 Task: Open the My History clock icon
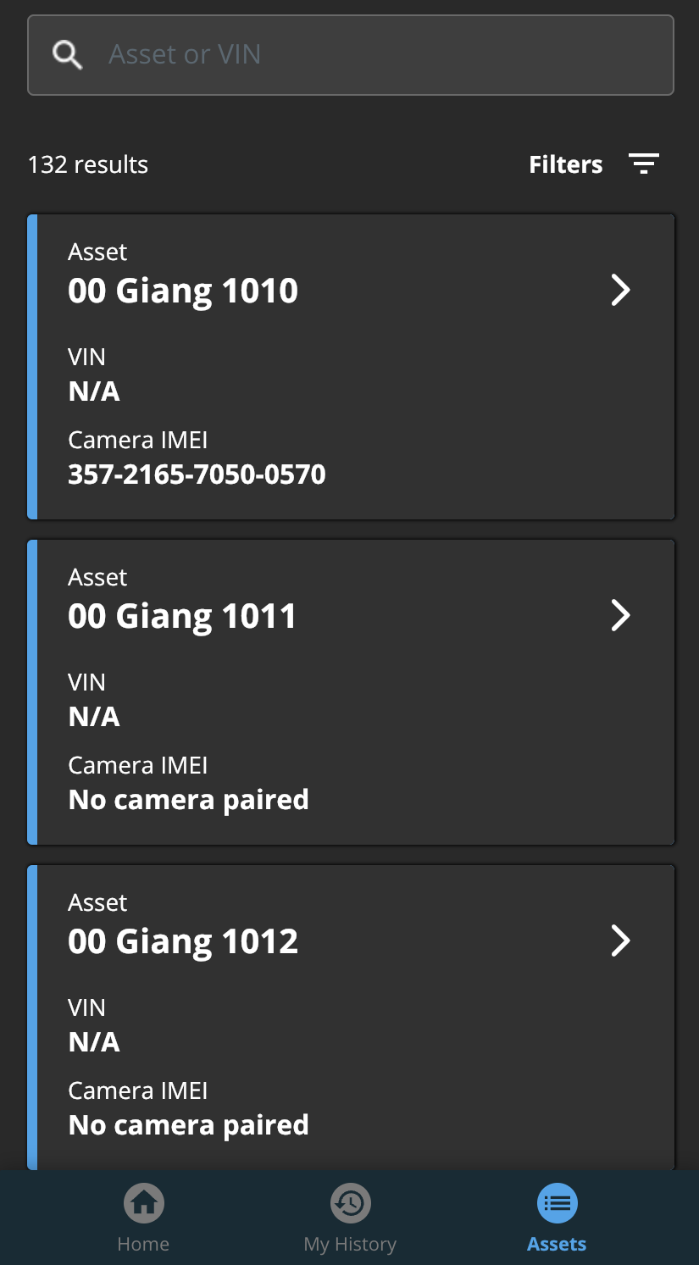tap(350, 1202)
